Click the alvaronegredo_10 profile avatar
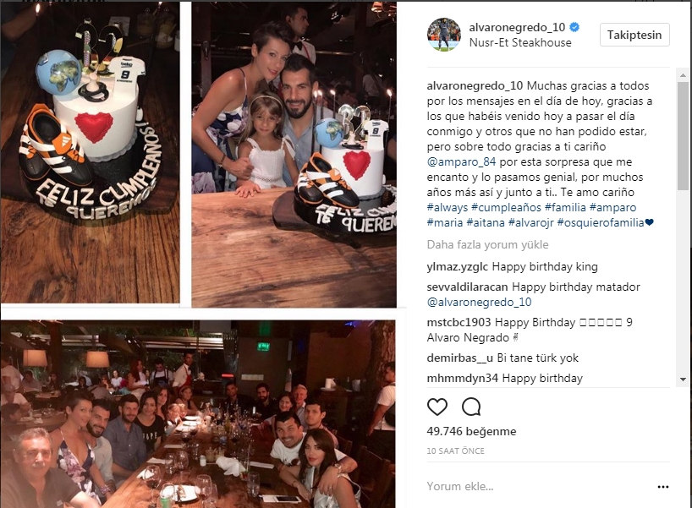This screenshot has height=508, width=692. [444, 35]
